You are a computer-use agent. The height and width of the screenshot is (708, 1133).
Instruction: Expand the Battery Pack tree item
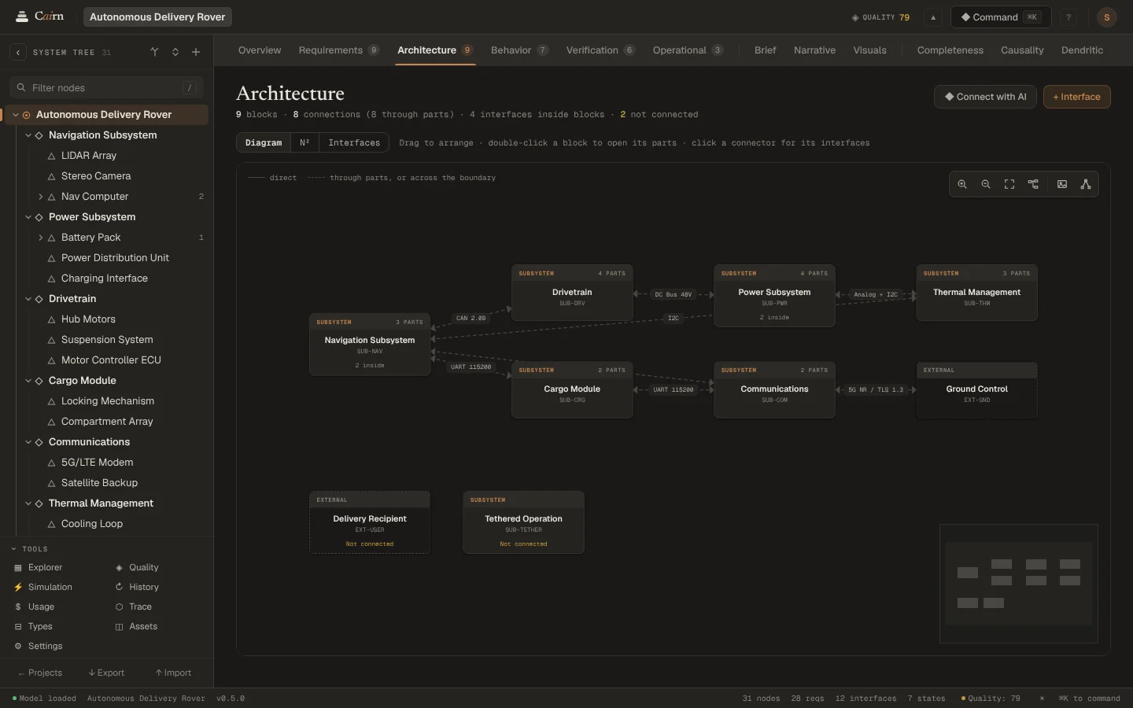coord(40,238)
